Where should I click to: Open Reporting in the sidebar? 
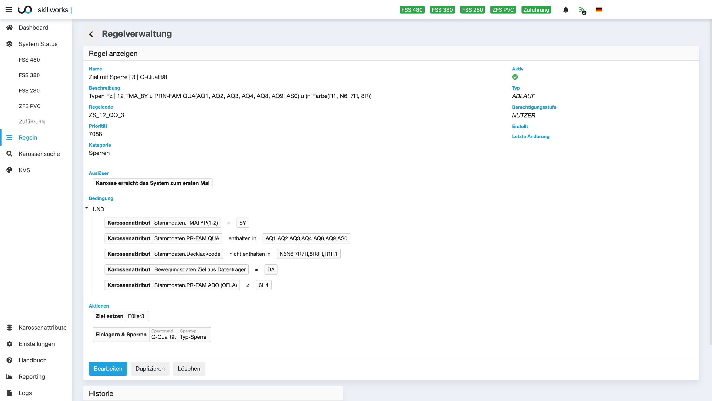(32, 376)
